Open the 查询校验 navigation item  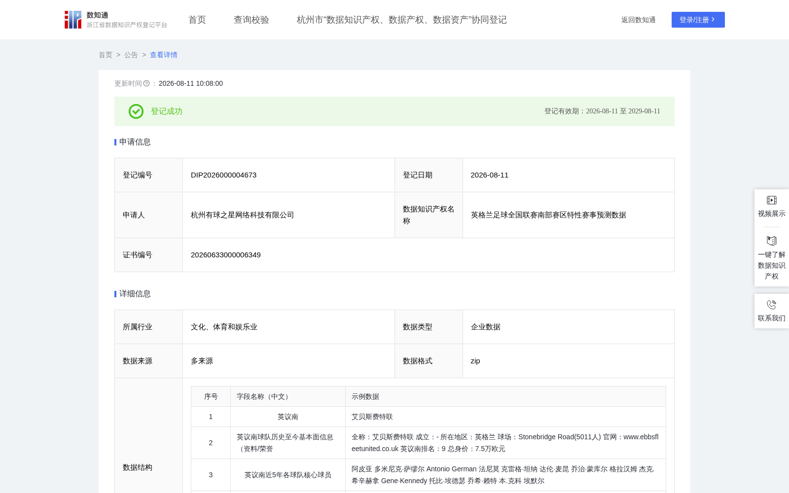[x=251, y=20]
